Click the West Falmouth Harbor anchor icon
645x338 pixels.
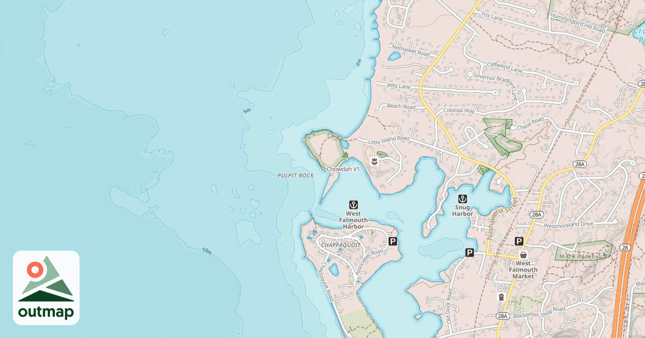pos(354,204)
